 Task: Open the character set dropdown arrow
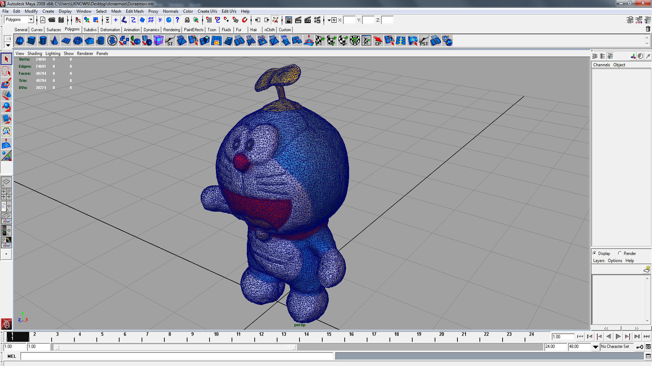(595, 347)
